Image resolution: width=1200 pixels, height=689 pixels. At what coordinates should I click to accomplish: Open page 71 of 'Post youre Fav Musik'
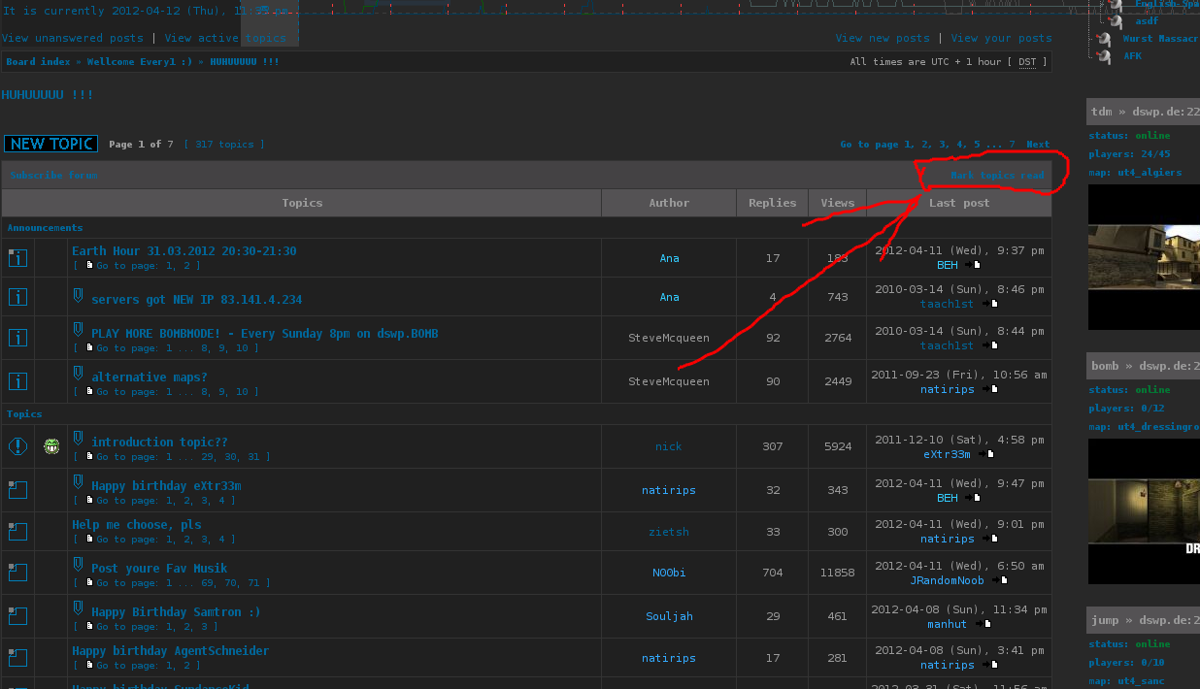point(253,583)
